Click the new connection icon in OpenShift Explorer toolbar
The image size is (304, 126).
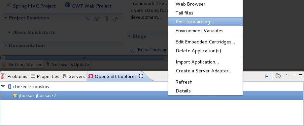point(278,76)
